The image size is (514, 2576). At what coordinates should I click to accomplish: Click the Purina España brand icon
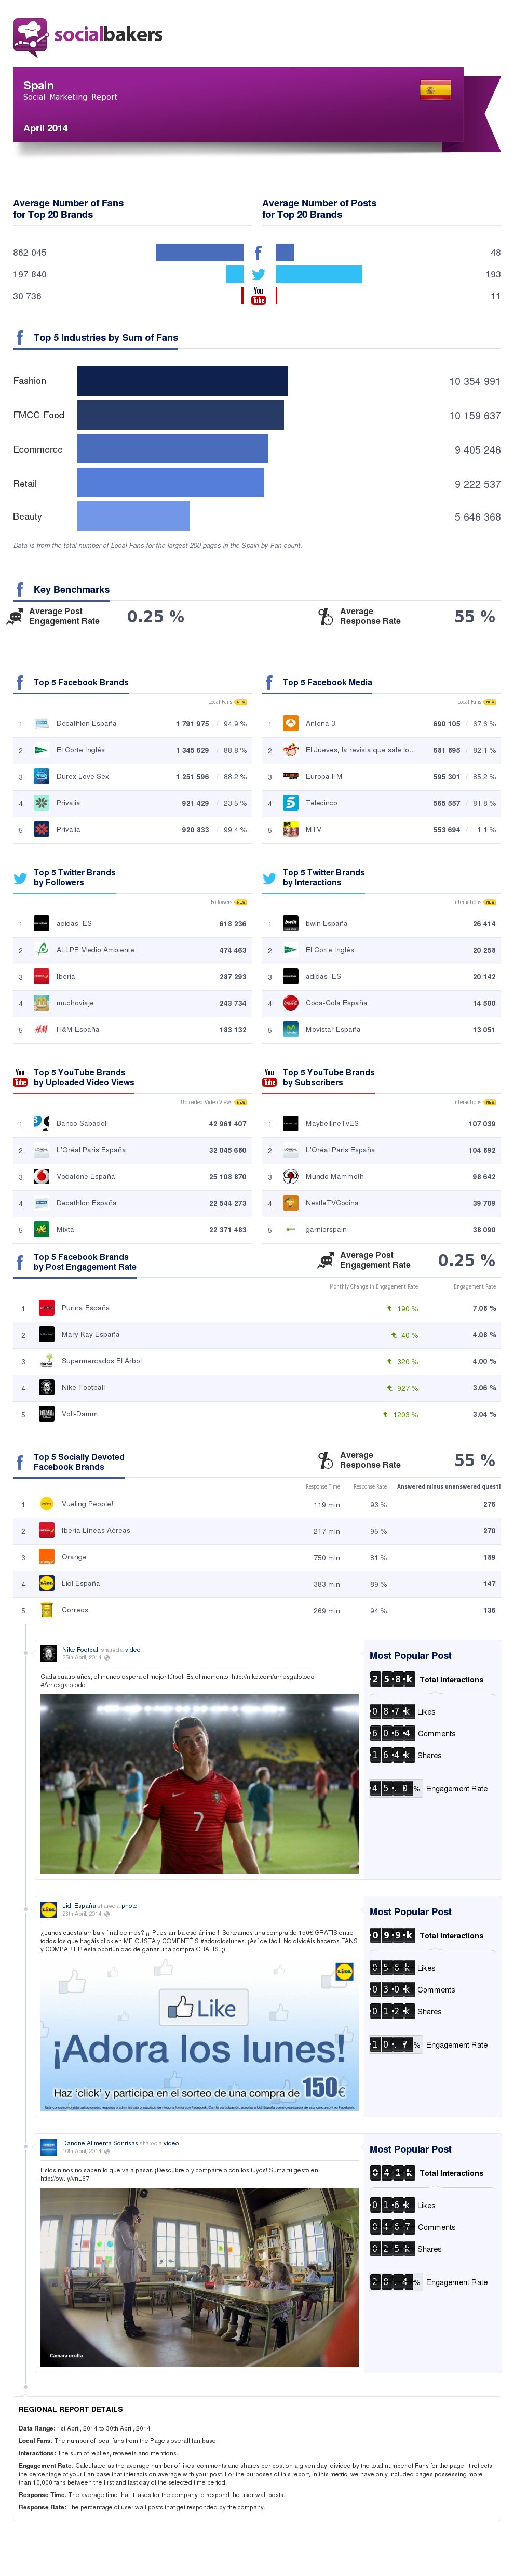pyautogui.click(x=46, y=1308)
